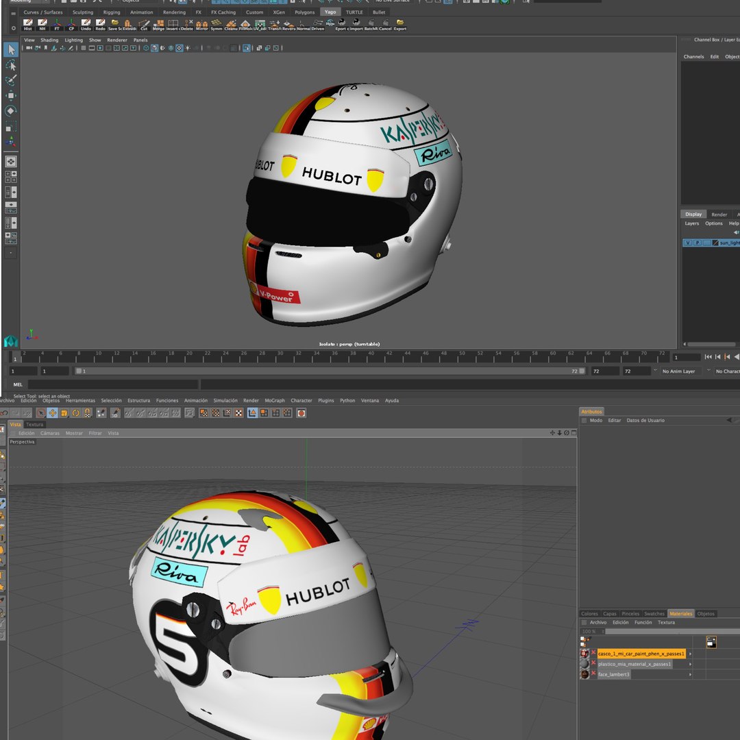This screenshot has height=740, width=740.
Task: Select the Scale tool in Maya toolbox
Action: pyautogui.click(x=11, y=127)
